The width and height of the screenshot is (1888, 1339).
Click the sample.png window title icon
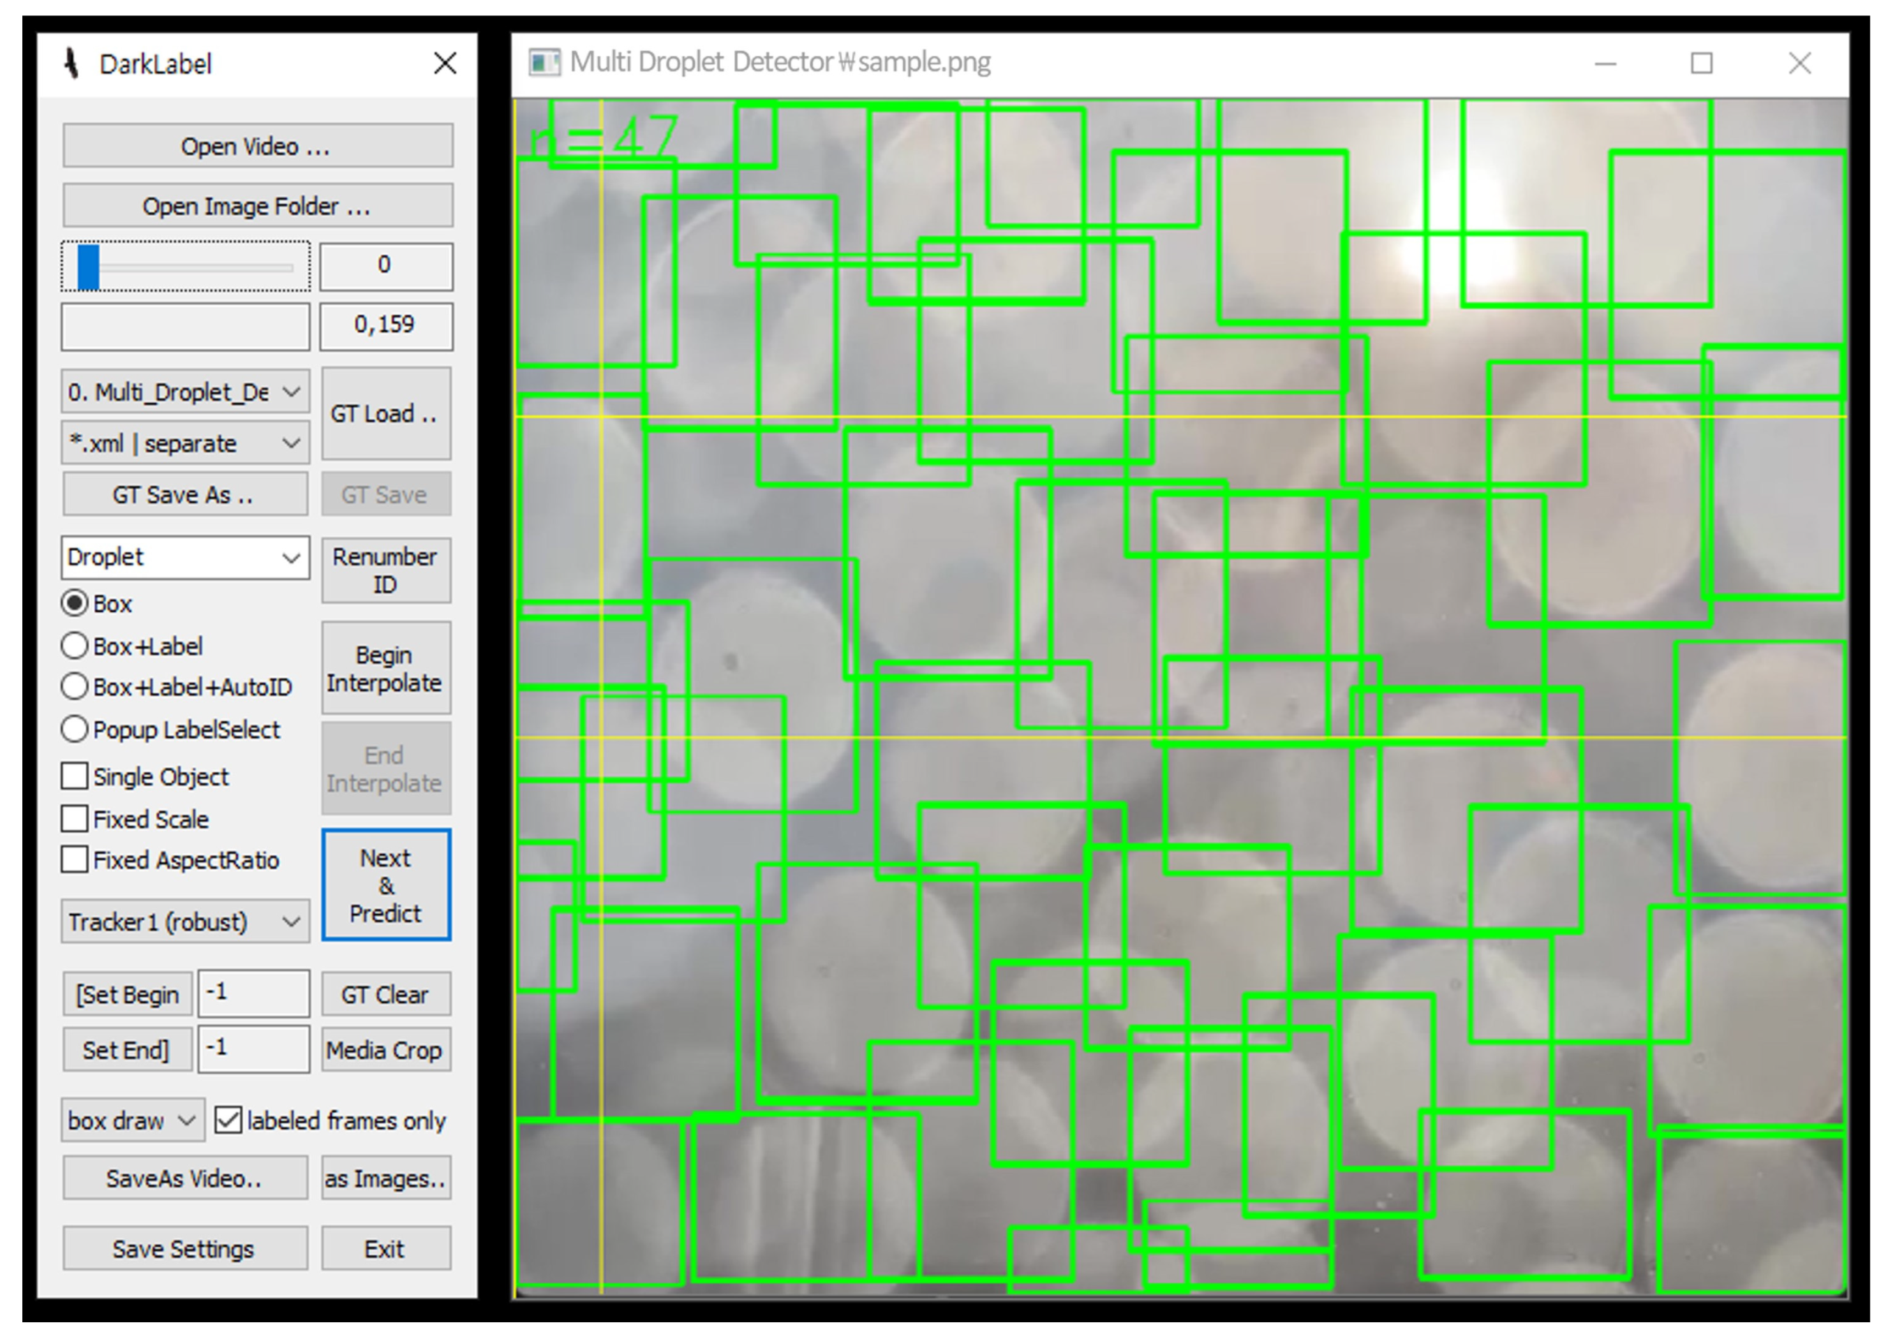pos(544,63)
